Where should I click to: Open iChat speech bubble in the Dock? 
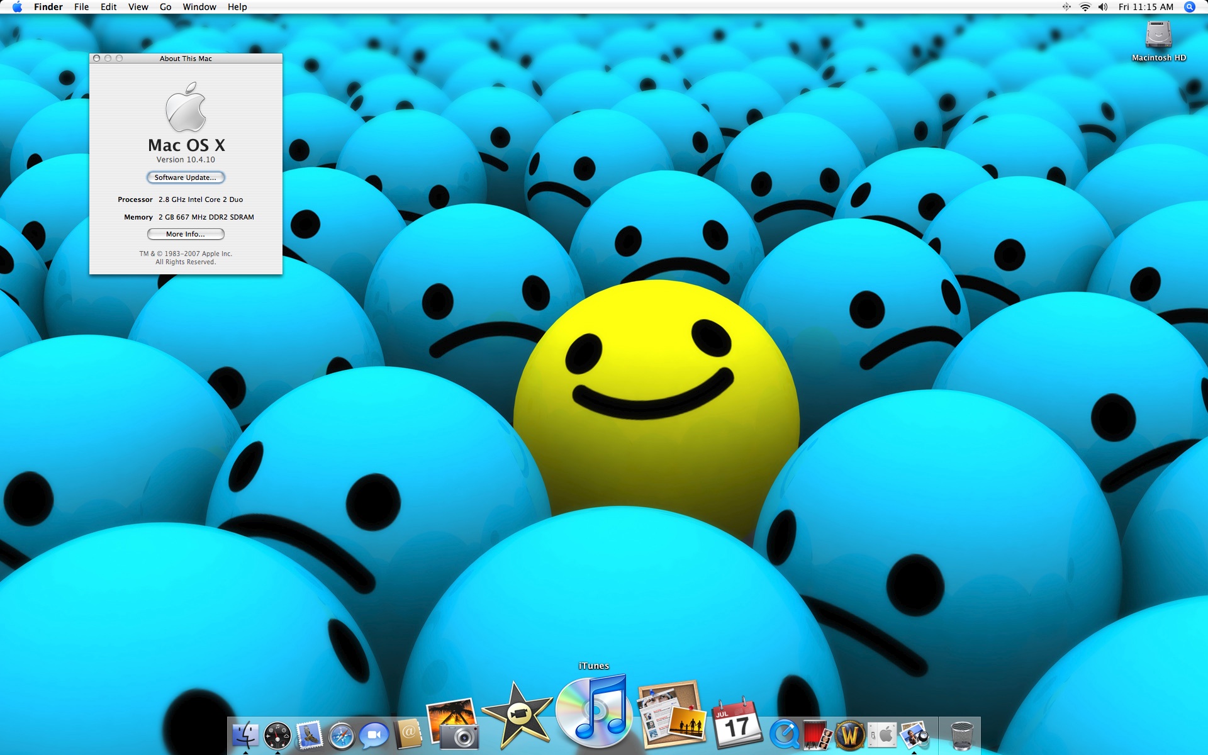[x=374, y=735]
